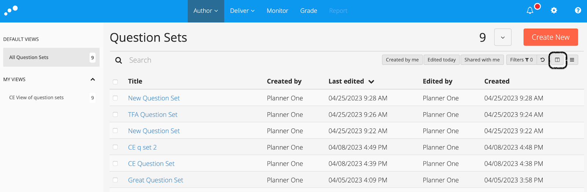Open the list options hamburger icon
Image resolution: width=587 pixels, height=192 pixels.
point(572,60)
